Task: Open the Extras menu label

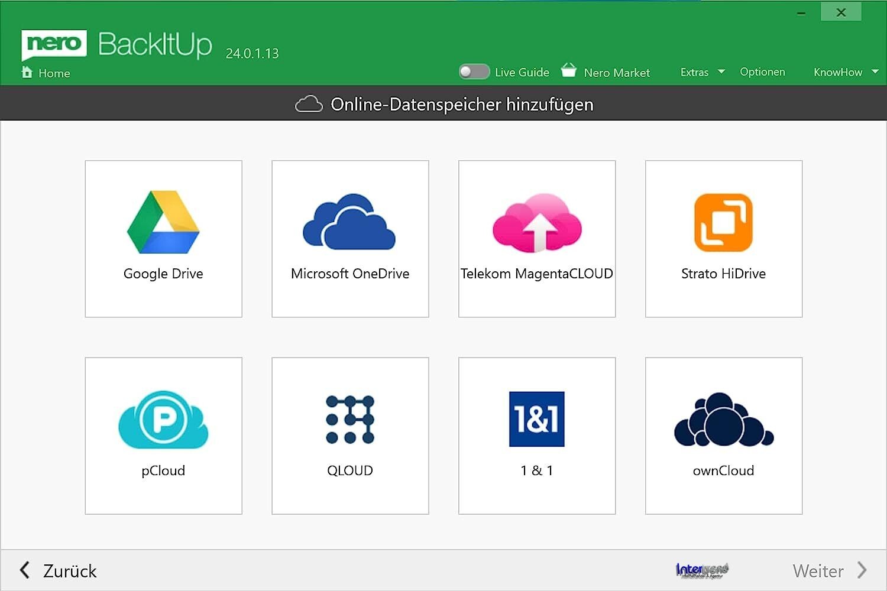Action: click(694, 72)
